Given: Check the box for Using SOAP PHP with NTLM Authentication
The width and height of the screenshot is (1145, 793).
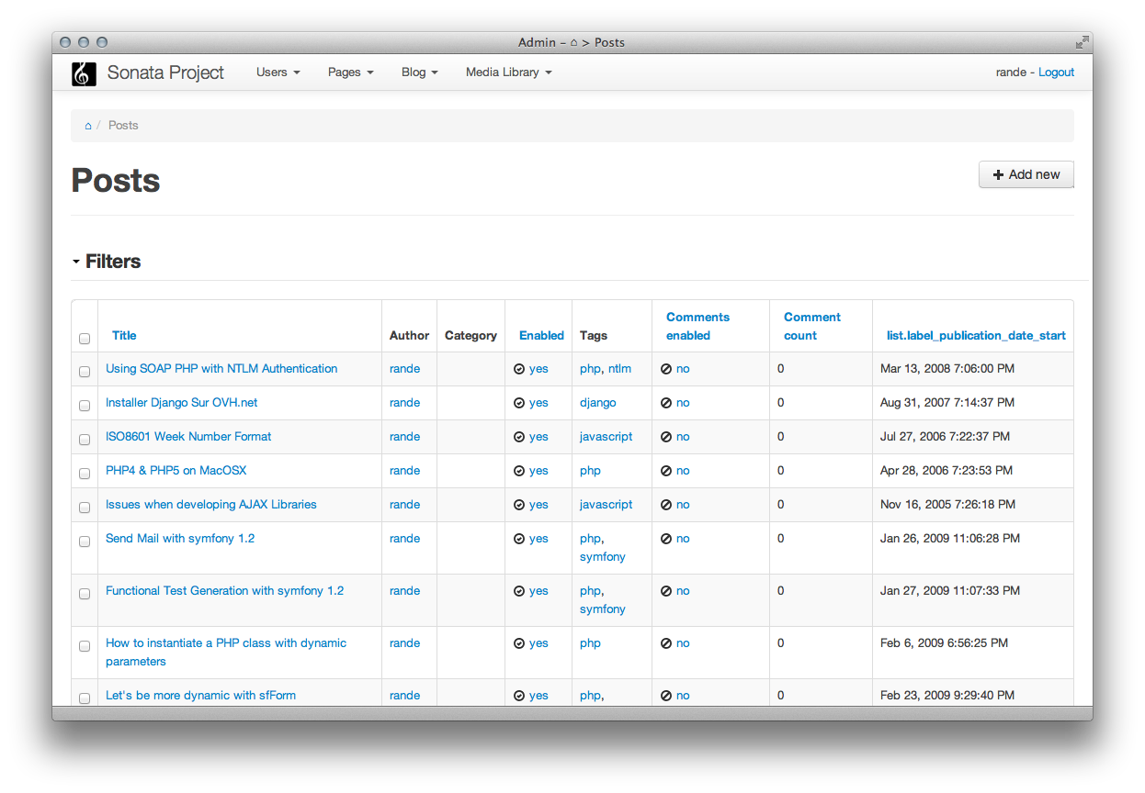Looking at the screenshot, I should tap(85, 372).
